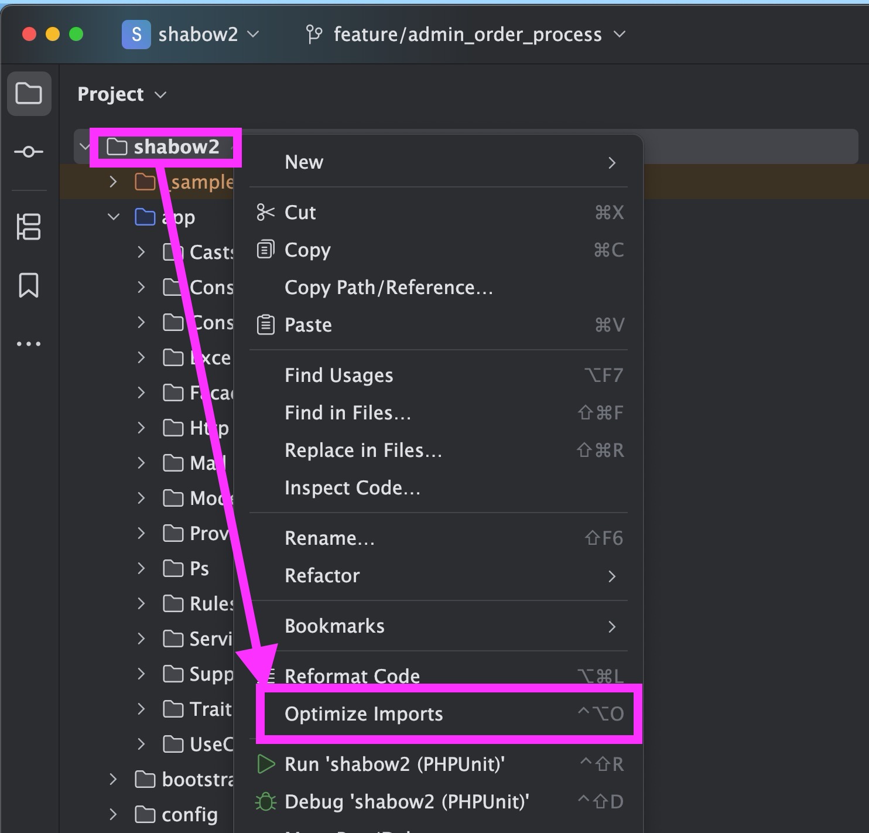
Task: Click Copy Path/Reference menu item
Action: pyautogui.click(x=388, y=288)
